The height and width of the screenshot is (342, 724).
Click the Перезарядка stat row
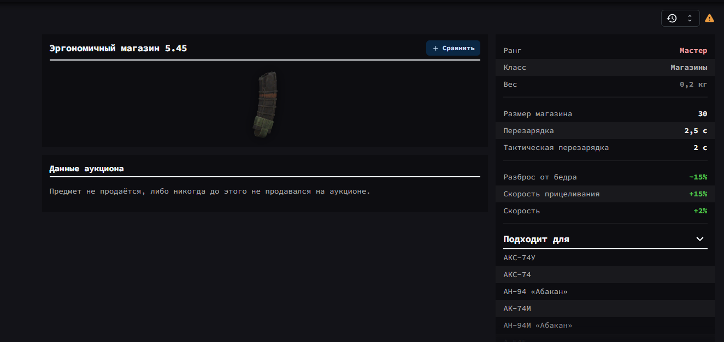[x=605, y=131]
